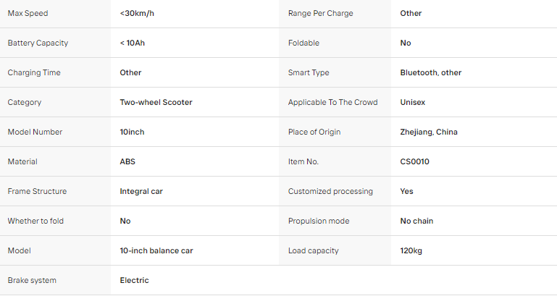Image resolution: width=557 pixels, height=296 pixels.
Task: Click the Two-wheel Scooter category value
Action: coord(156,102)
